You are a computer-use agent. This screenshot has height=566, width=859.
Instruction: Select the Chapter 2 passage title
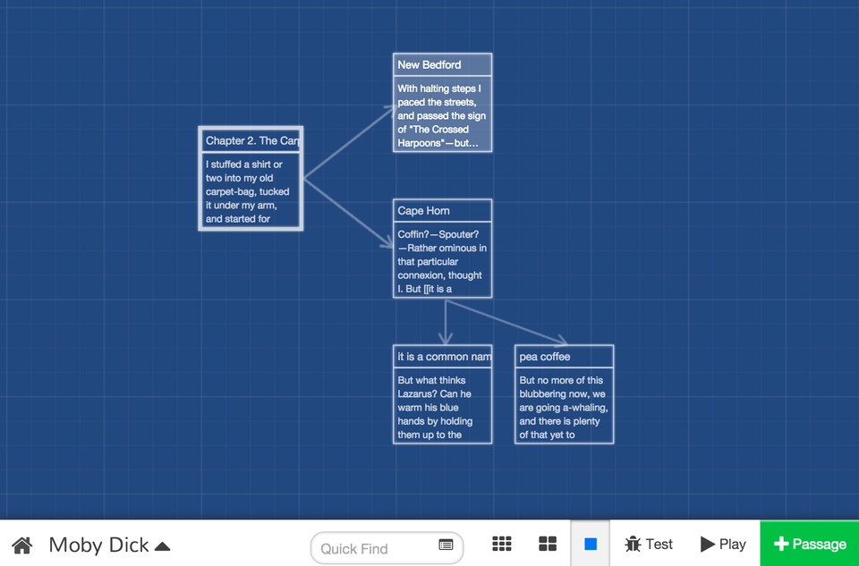point(251,140)
